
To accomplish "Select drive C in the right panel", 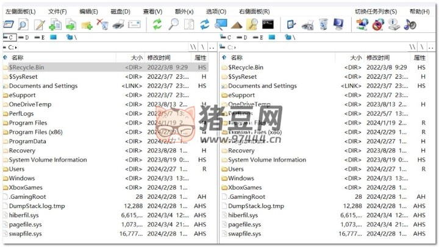I will pos(227,37).
